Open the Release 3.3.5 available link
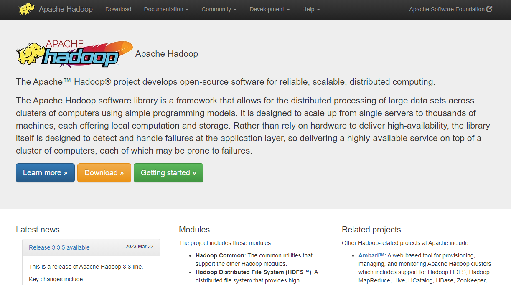 (59, 247)
